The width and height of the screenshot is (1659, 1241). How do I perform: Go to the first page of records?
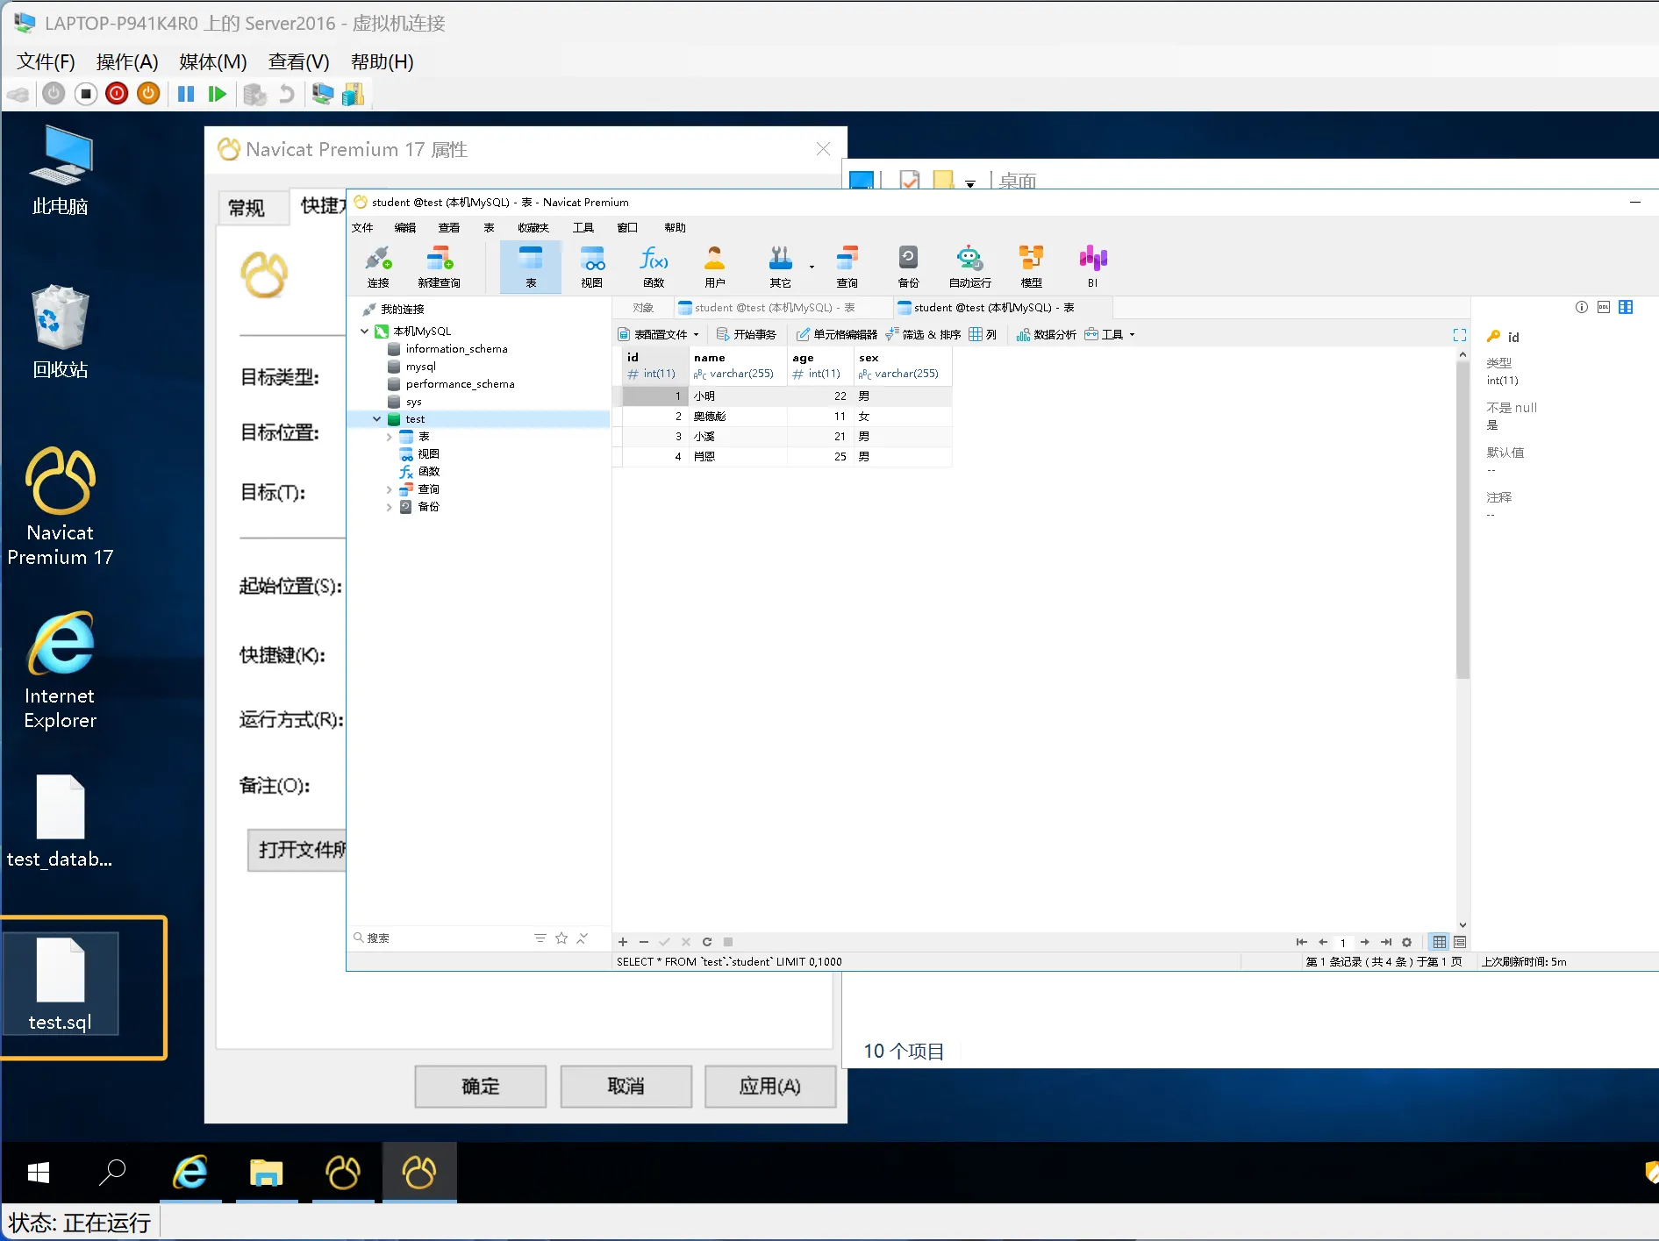click(1301, 942)
